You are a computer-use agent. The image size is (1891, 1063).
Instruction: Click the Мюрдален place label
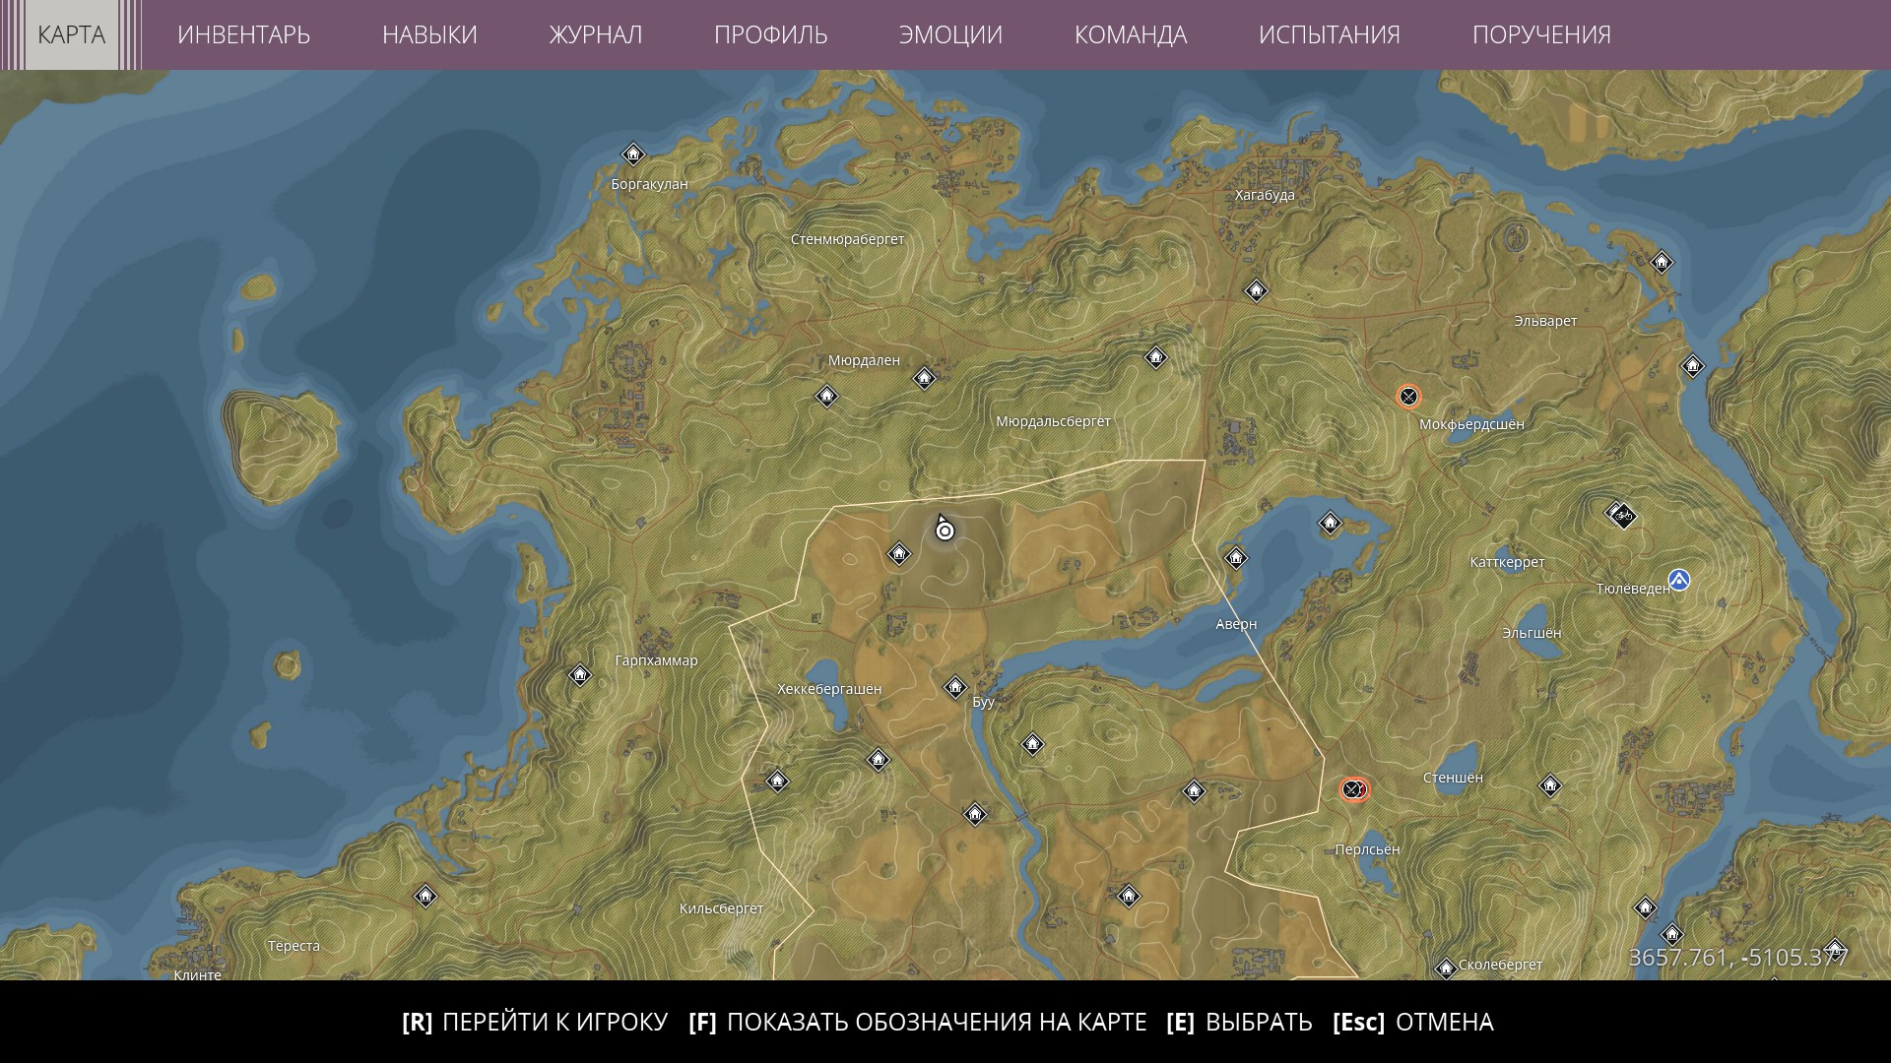click(864, 360)
